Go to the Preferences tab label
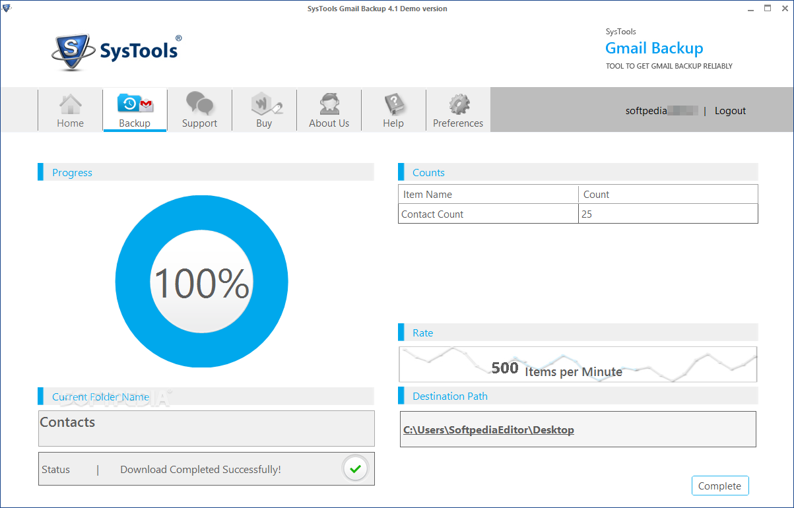Screen dimensions: 794x508 (x=458, y=123)
